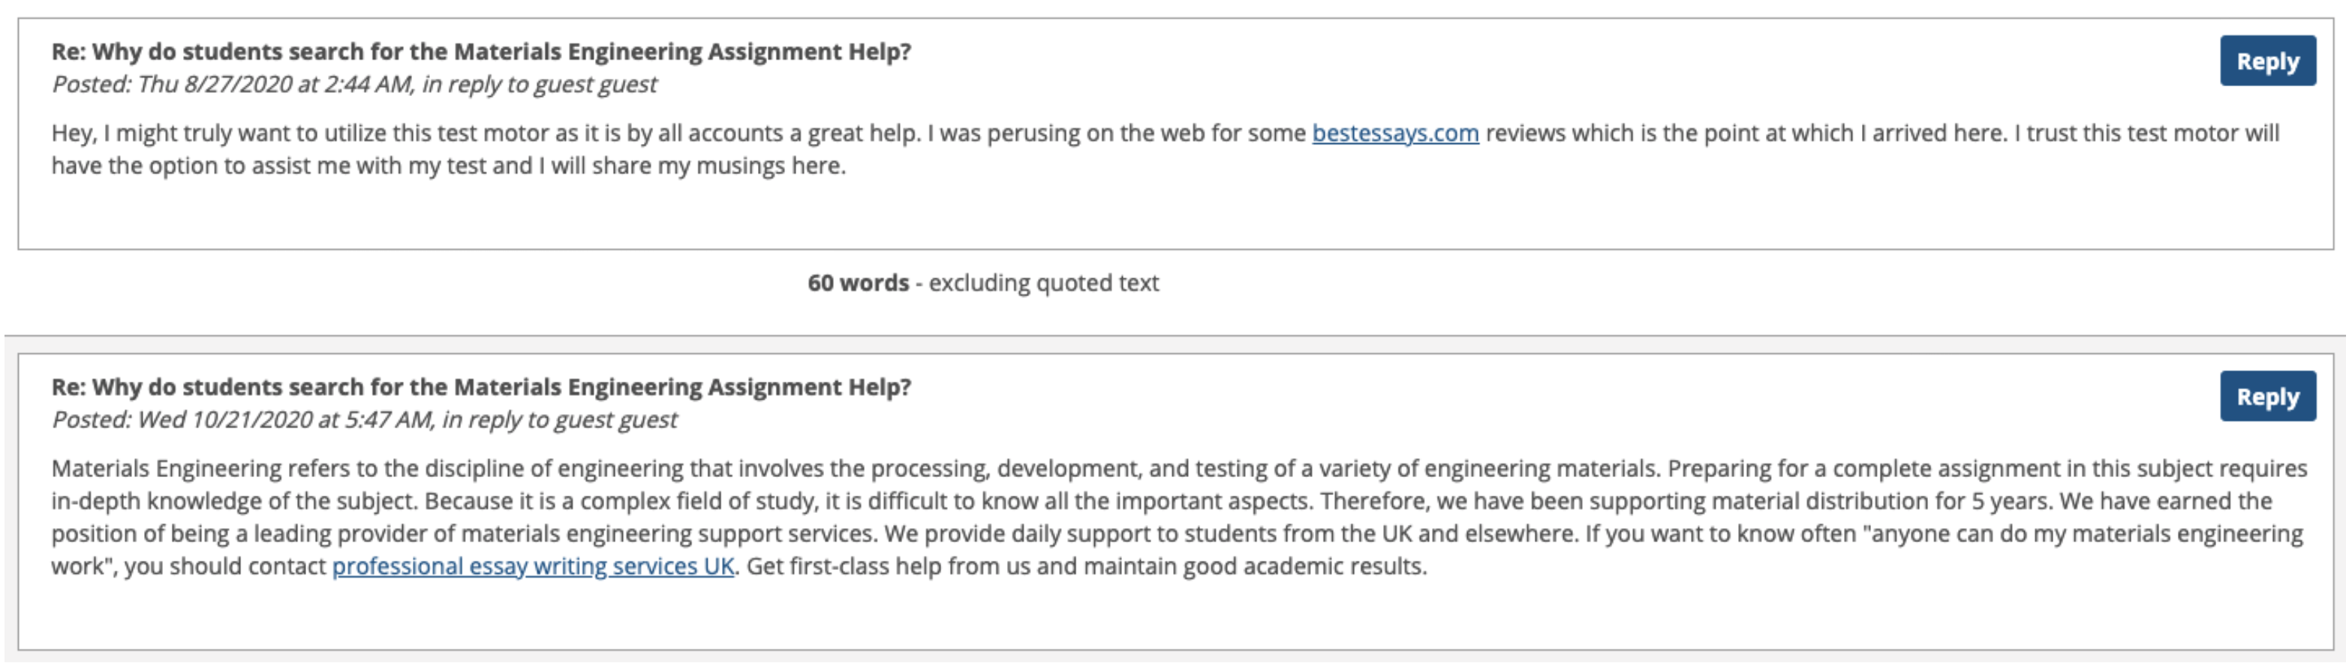
Task: Click the '60 words' count label
Action: pyautogui.click(x=859, y=283)
